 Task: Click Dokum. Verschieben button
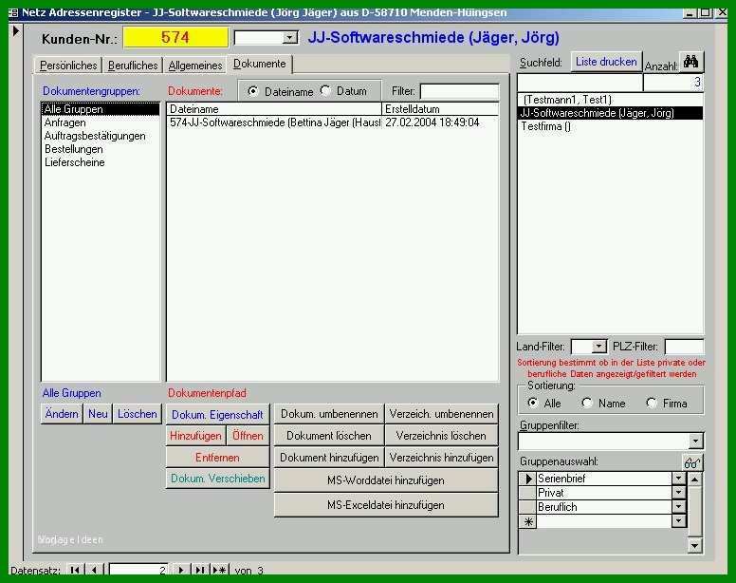[x=217, y=479]
